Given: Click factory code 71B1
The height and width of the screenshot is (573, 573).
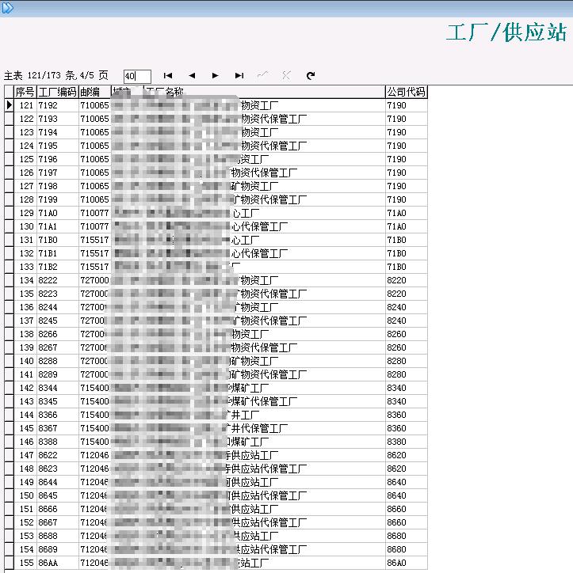Looking at the screenshot, I should (48, 253).
